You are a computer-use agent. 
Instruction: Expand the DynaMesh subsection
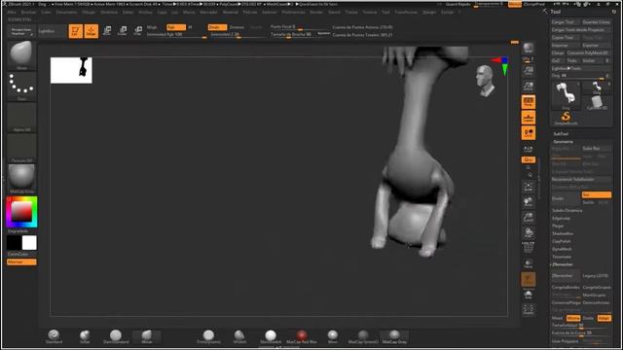[562, 249]
